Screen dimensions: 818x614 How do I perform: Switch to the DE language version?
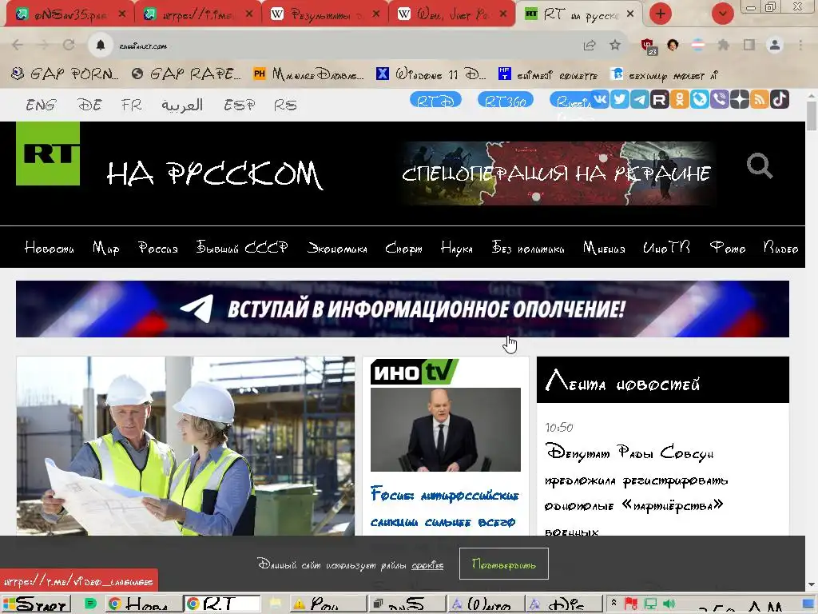tap(89, 105)
